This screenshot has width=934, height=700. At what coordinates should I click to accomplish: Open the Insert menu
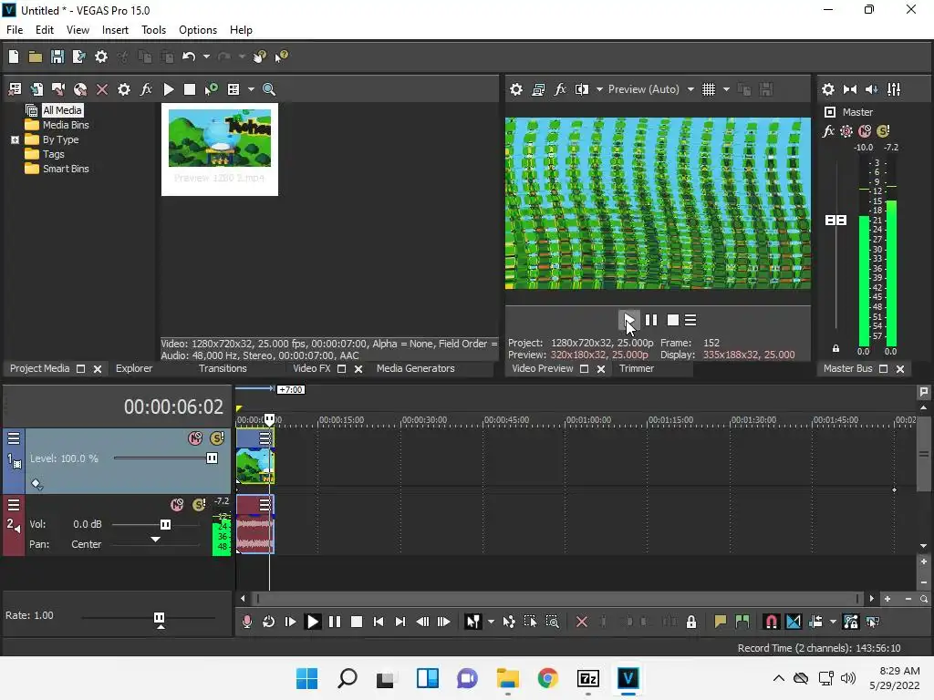click(x=115, y=30)
